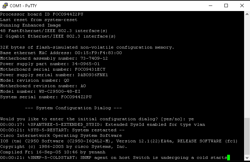Click the System Configuration Dialog heading
Screen dimensions: 250x162
(73, 108)
